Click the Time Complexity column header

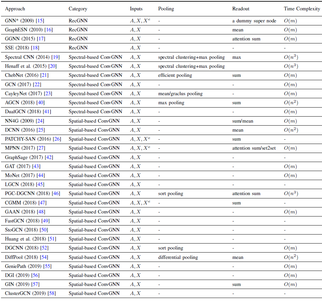click(x=302, y=9)
